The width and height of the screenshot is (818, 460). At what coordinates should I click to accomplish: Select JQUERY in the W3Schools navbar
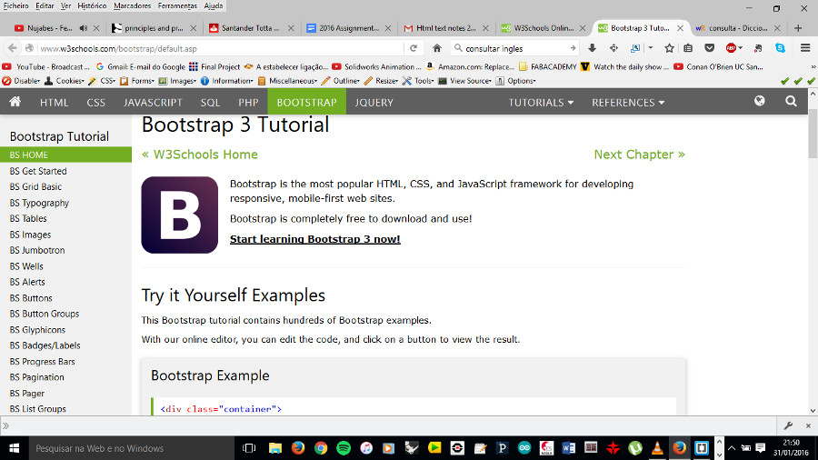[x=374, y=102]
